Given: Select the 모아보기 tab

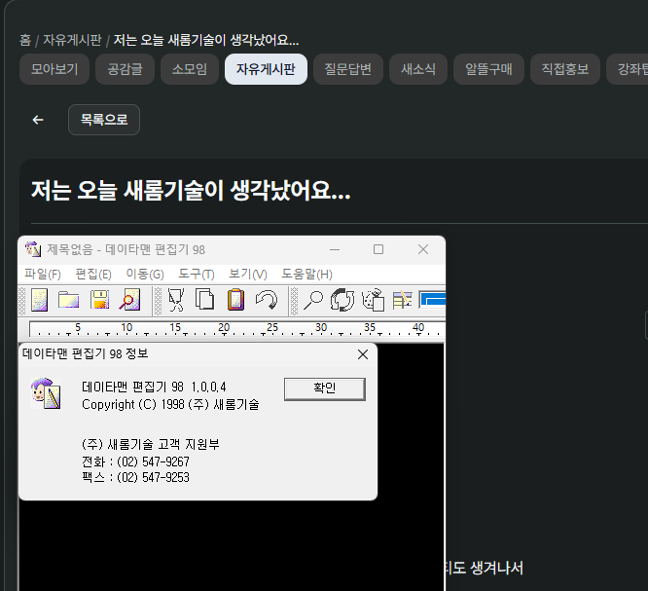Looking at the screenshot, I should point(54,69).
